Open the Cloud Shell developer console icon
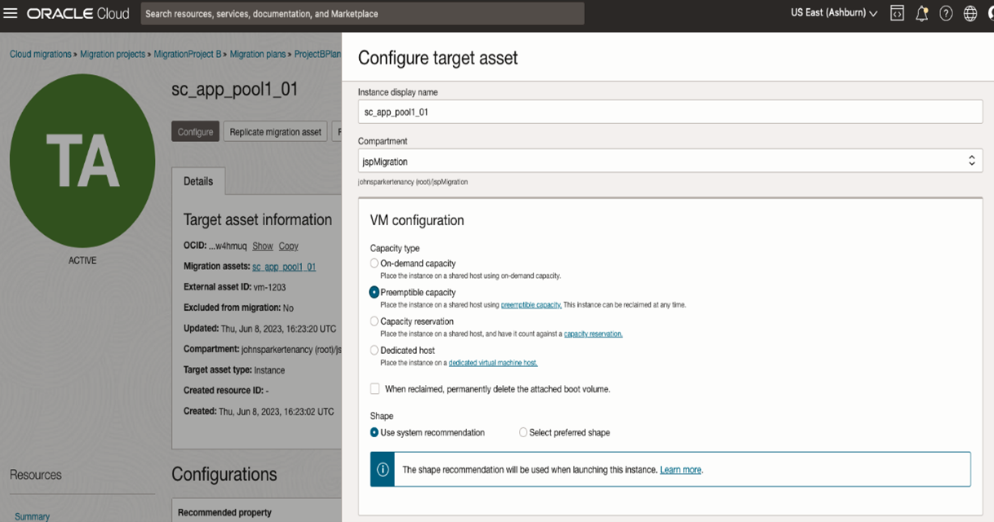 coord(896,13)
